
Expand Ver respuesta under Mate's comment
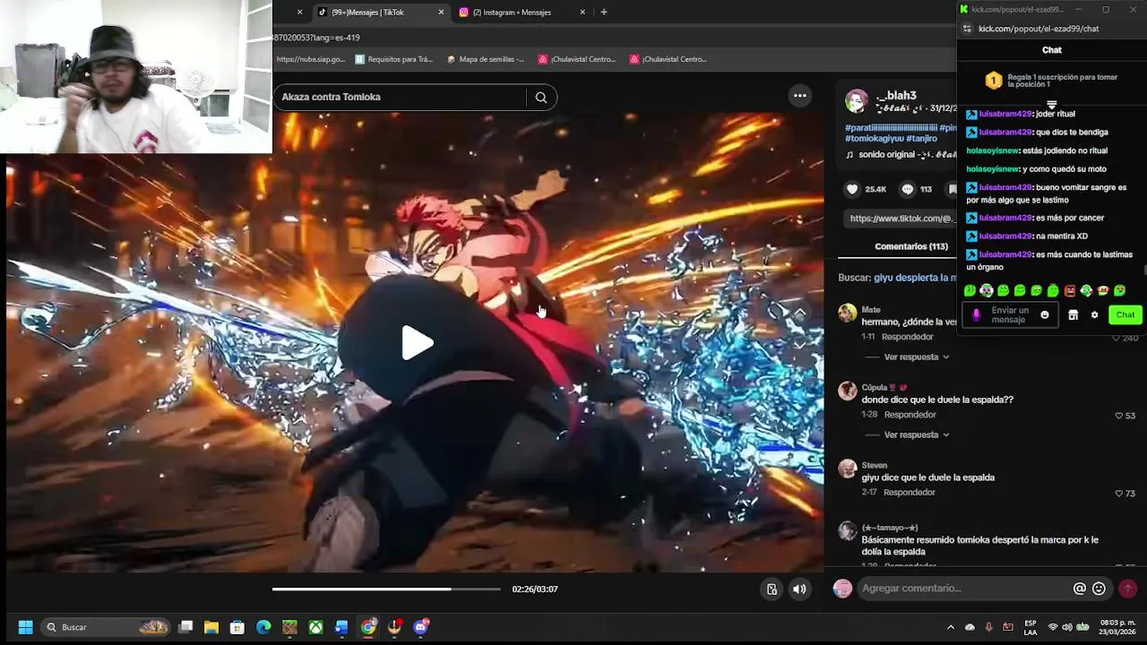click(917, 357)
